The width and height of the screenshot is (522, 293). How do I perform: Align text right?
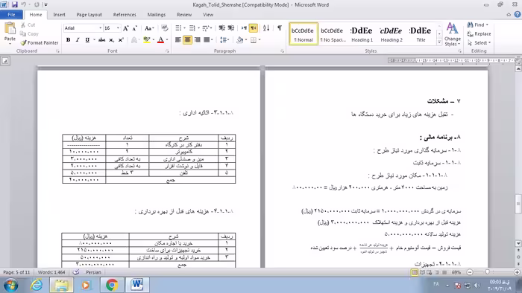coord(198,40)
